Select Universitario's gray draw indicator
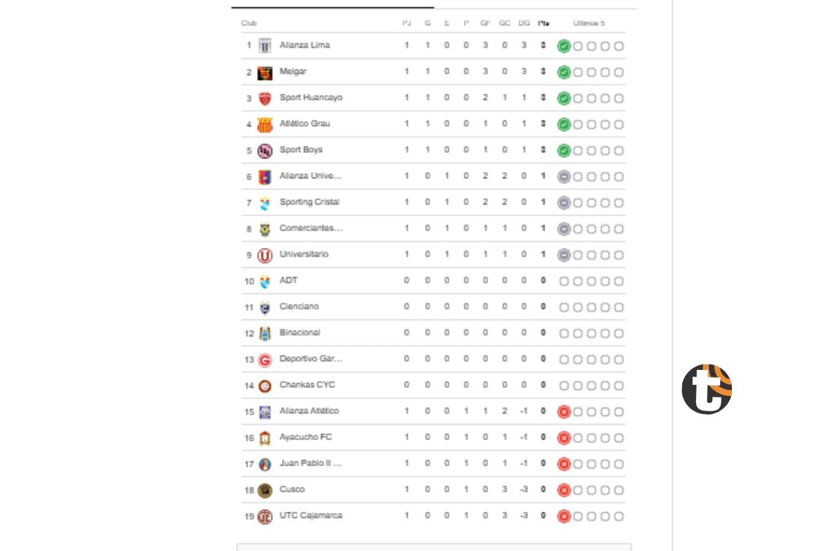This screenshot has width=827, height=551. (563, 255)
